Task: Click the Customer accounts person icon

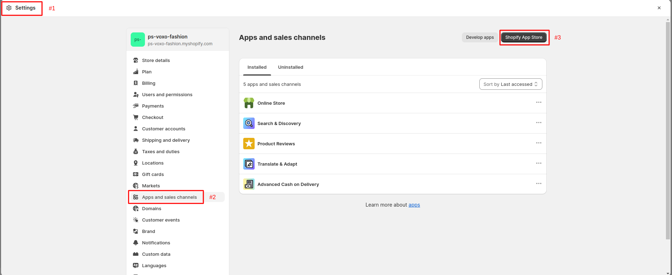Action: [x=136, y=129]
